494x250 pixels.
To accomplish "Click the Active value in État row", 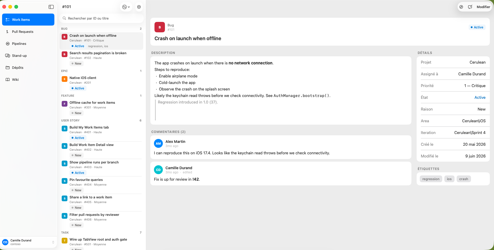I will pos(480,97).
